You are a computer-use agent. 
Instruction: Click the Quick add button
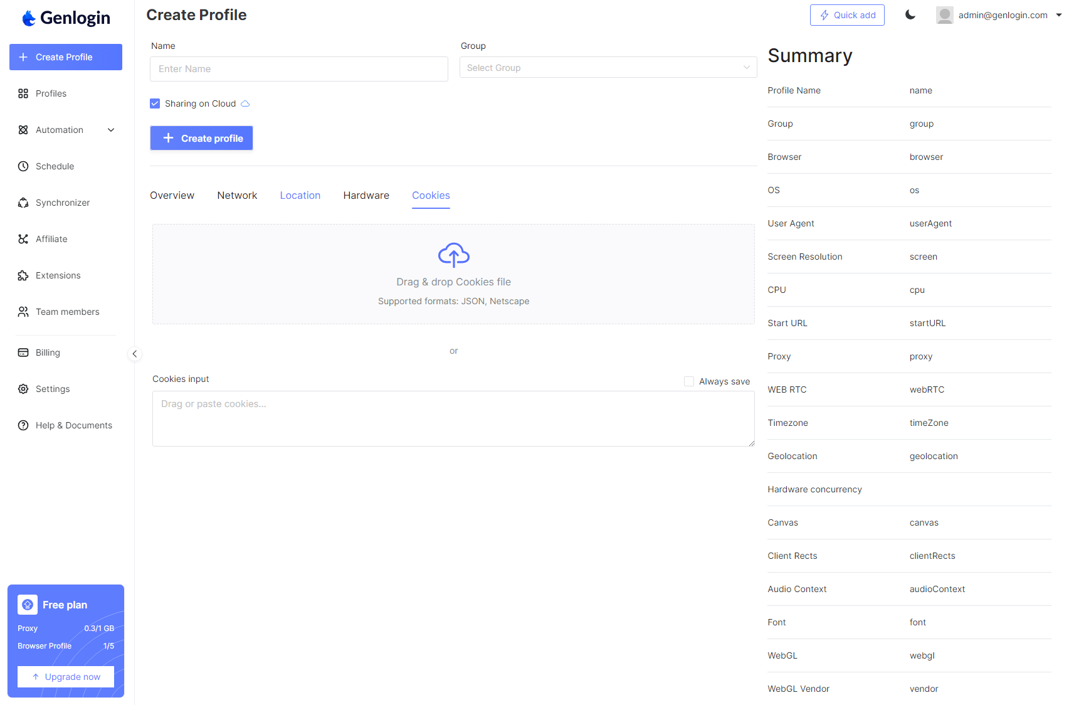pos(846,15)
